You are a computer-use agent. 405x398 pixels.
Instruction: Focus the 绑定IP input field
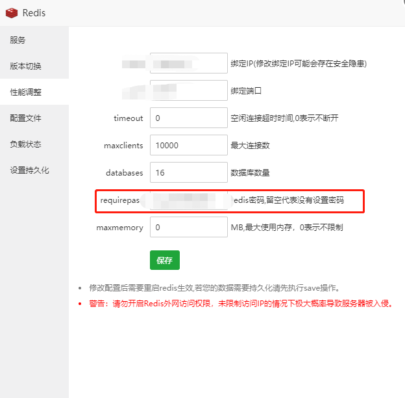[x=189, y=63]
